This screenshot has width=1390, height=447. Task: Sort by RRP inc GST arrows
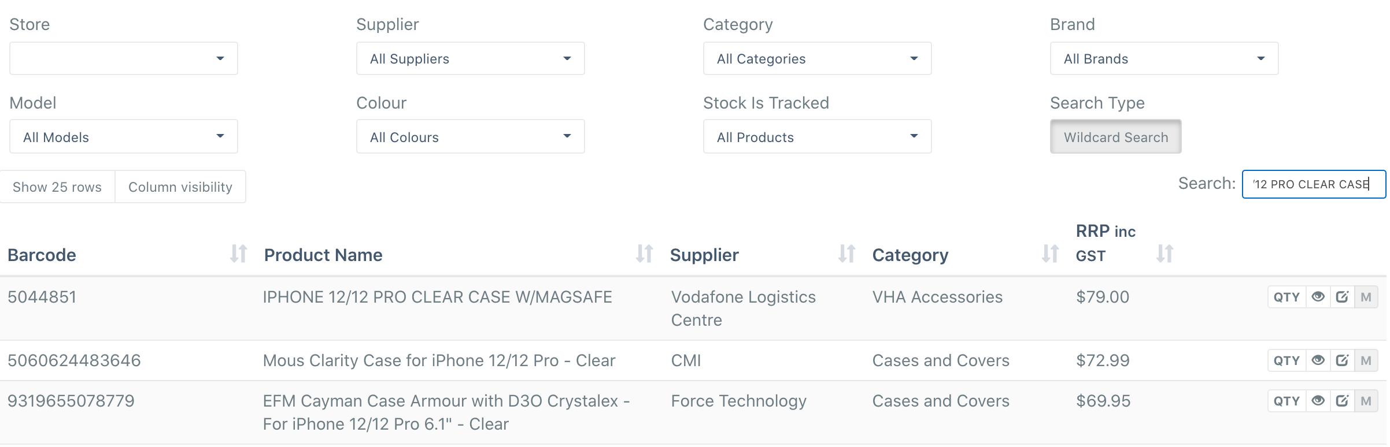1165,254
